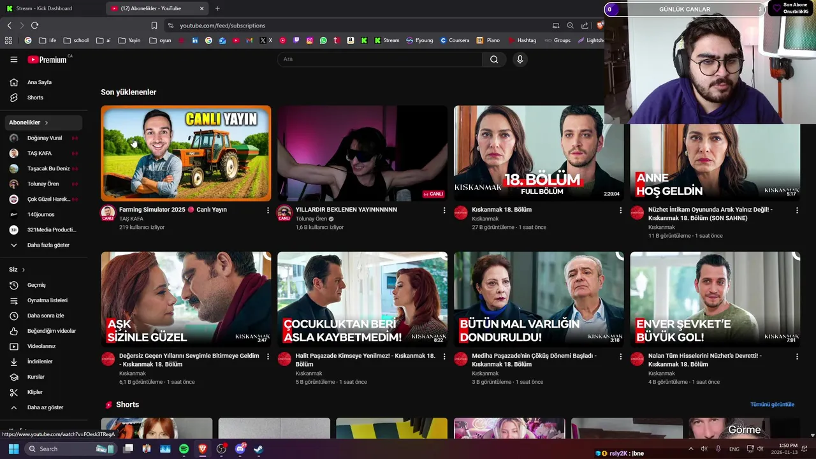Open options menu for Halit Paşazade video
The width and height of the screenshot is (816, 459).
click(x=444, y=356)
